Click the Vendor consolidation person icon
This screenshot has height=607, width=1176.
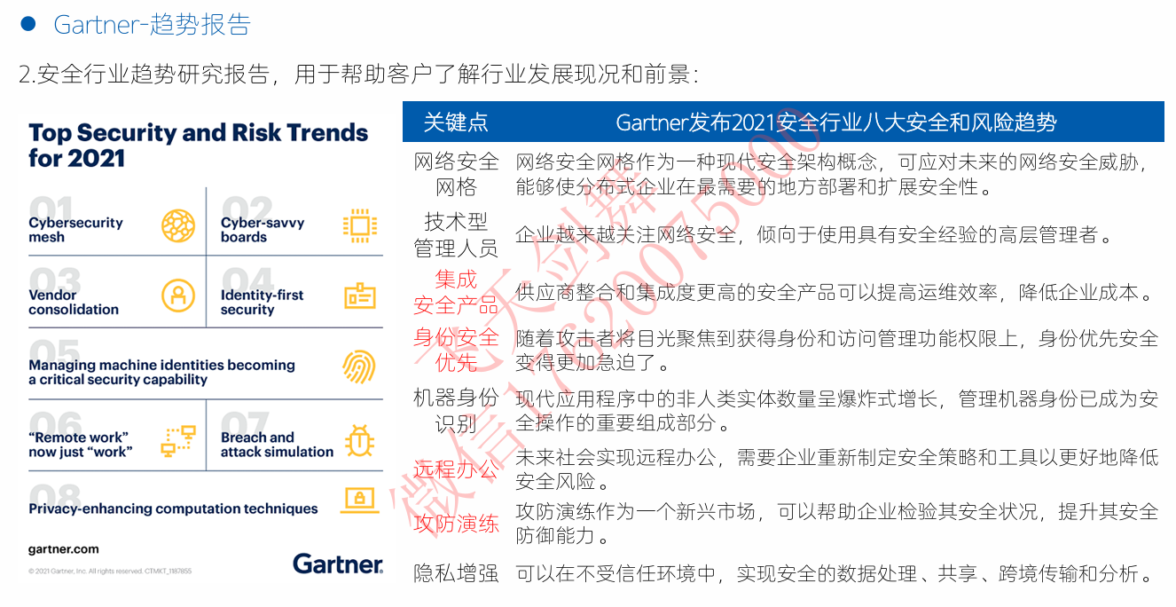click(178, 296)
